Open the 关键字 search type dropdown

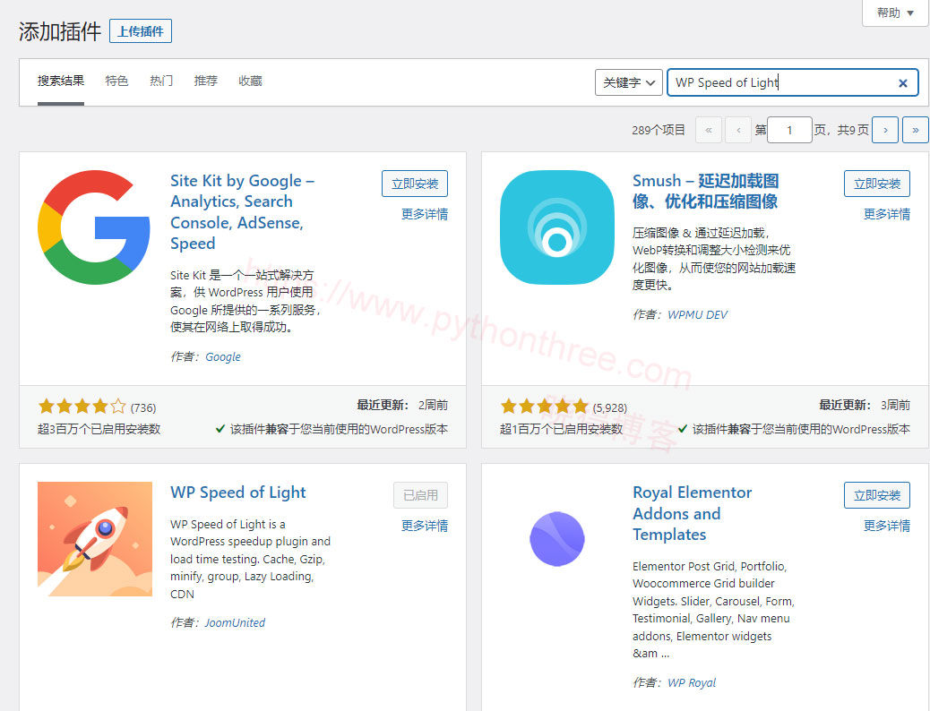(629, 82)
